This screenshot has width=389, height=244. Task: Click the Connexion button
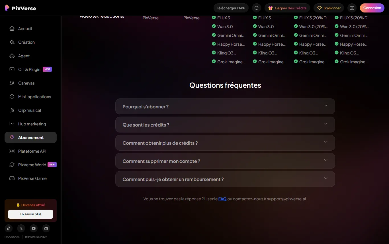(372, 8)
